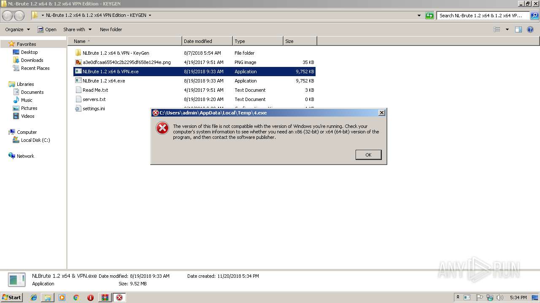Select Favorites in navigation pane
540x303 pixels.
pos(26,44)
